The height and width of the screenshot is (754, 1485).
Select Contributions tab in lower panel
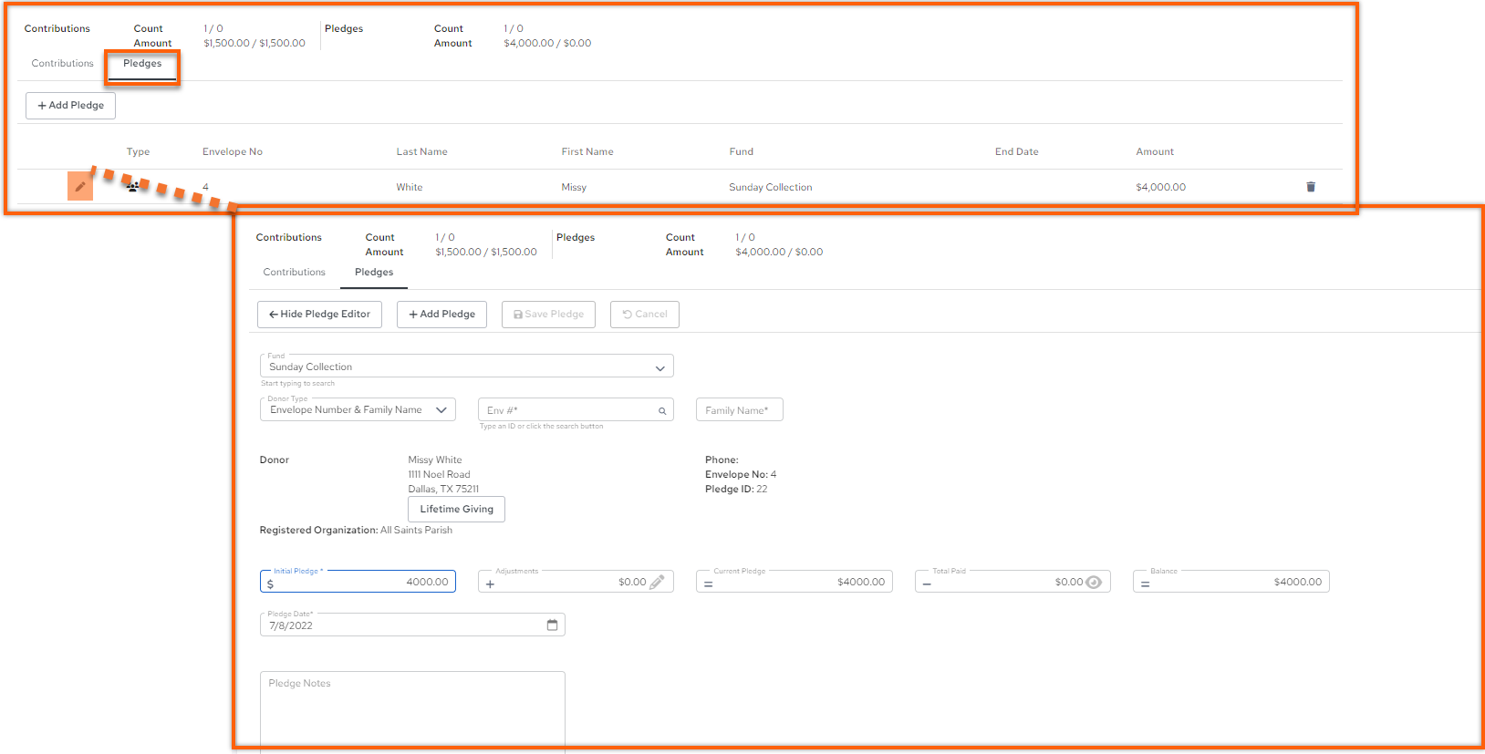(295, 272)
